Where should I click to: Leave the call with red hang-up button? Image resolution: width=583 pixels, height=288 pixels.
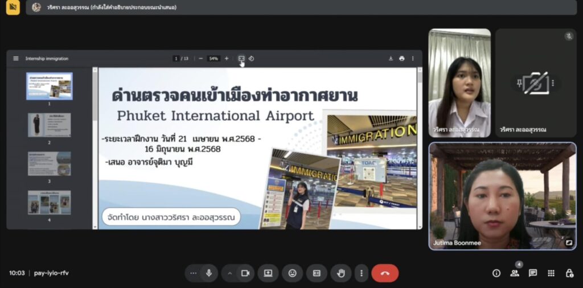pyautogui.click(x=385, y=273)
